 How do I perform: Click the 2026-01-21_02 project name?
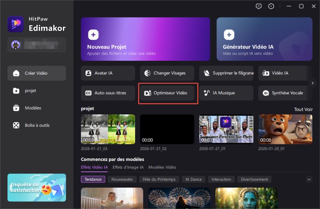tap(153, 149)
